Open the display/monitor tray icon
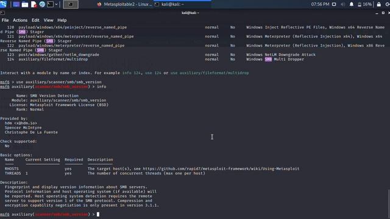 point(334,4)
